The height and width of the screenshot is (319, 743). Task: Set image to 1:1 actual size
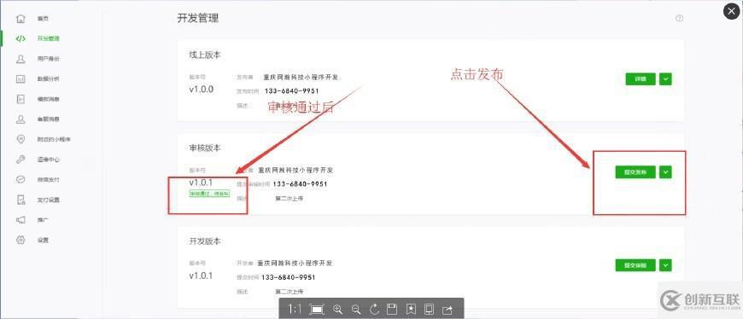tap(295, 310)
